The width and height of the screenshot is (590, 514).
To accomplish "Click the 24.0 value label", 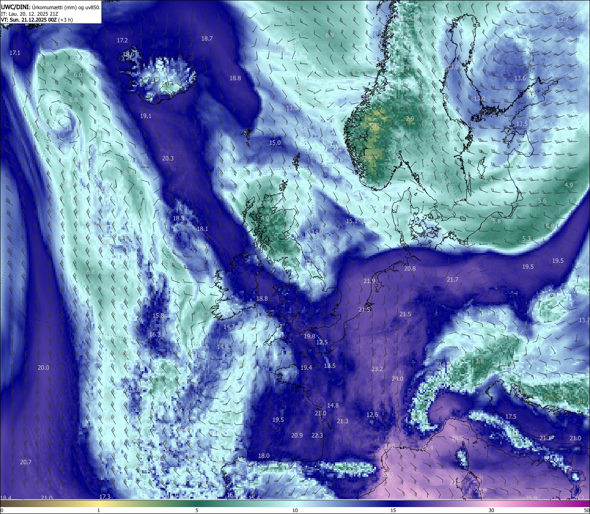I will (397, 379).
